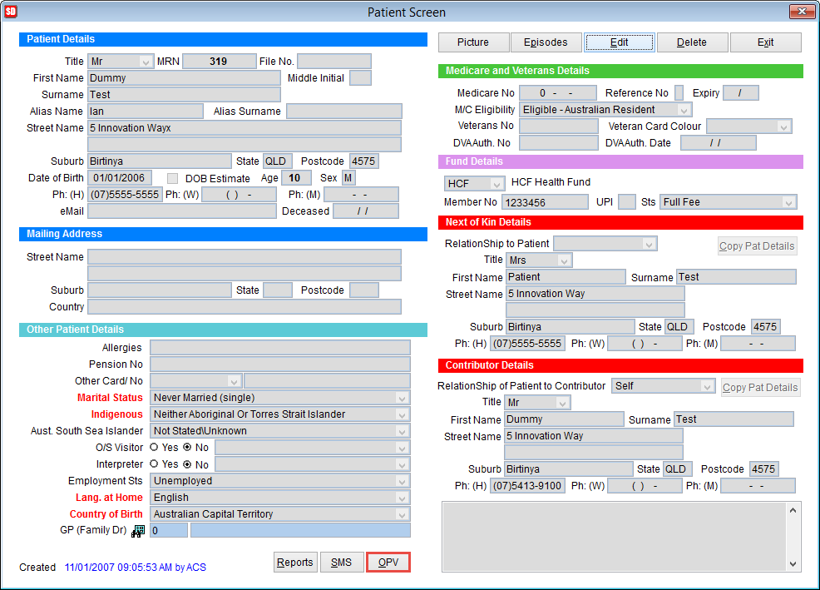Open the Episodes button
820x590 pixels.
point(546,42)
